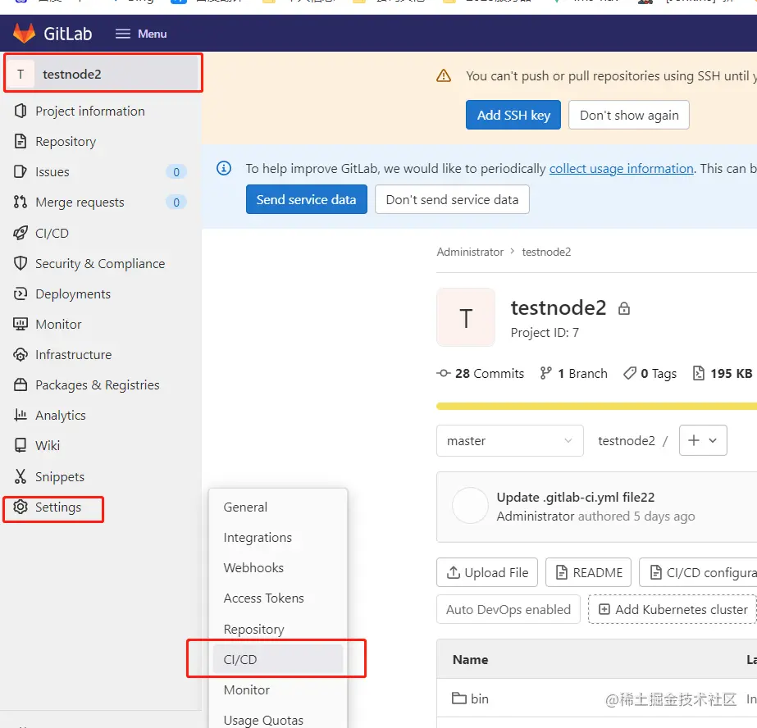The height and width of the screenshot is (728, 757).
Task: Click the large T project avatar
Action: click(466, 317)
